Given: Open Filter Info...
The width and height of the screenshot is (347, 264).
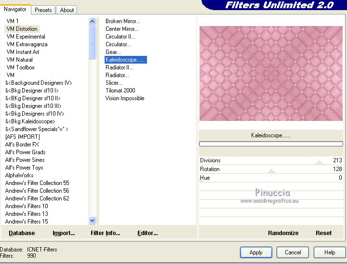Looking at the screenshot, I should point(106,233).
